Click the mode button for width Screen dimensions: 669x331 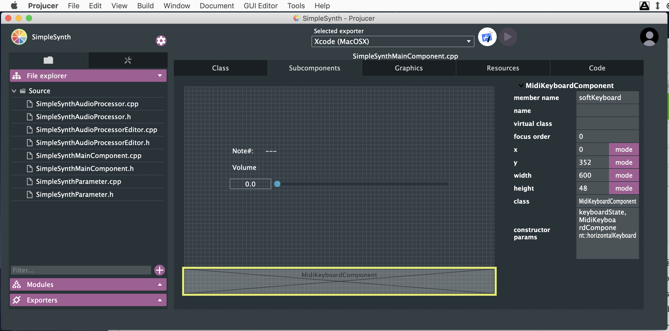tap(623, 175)
